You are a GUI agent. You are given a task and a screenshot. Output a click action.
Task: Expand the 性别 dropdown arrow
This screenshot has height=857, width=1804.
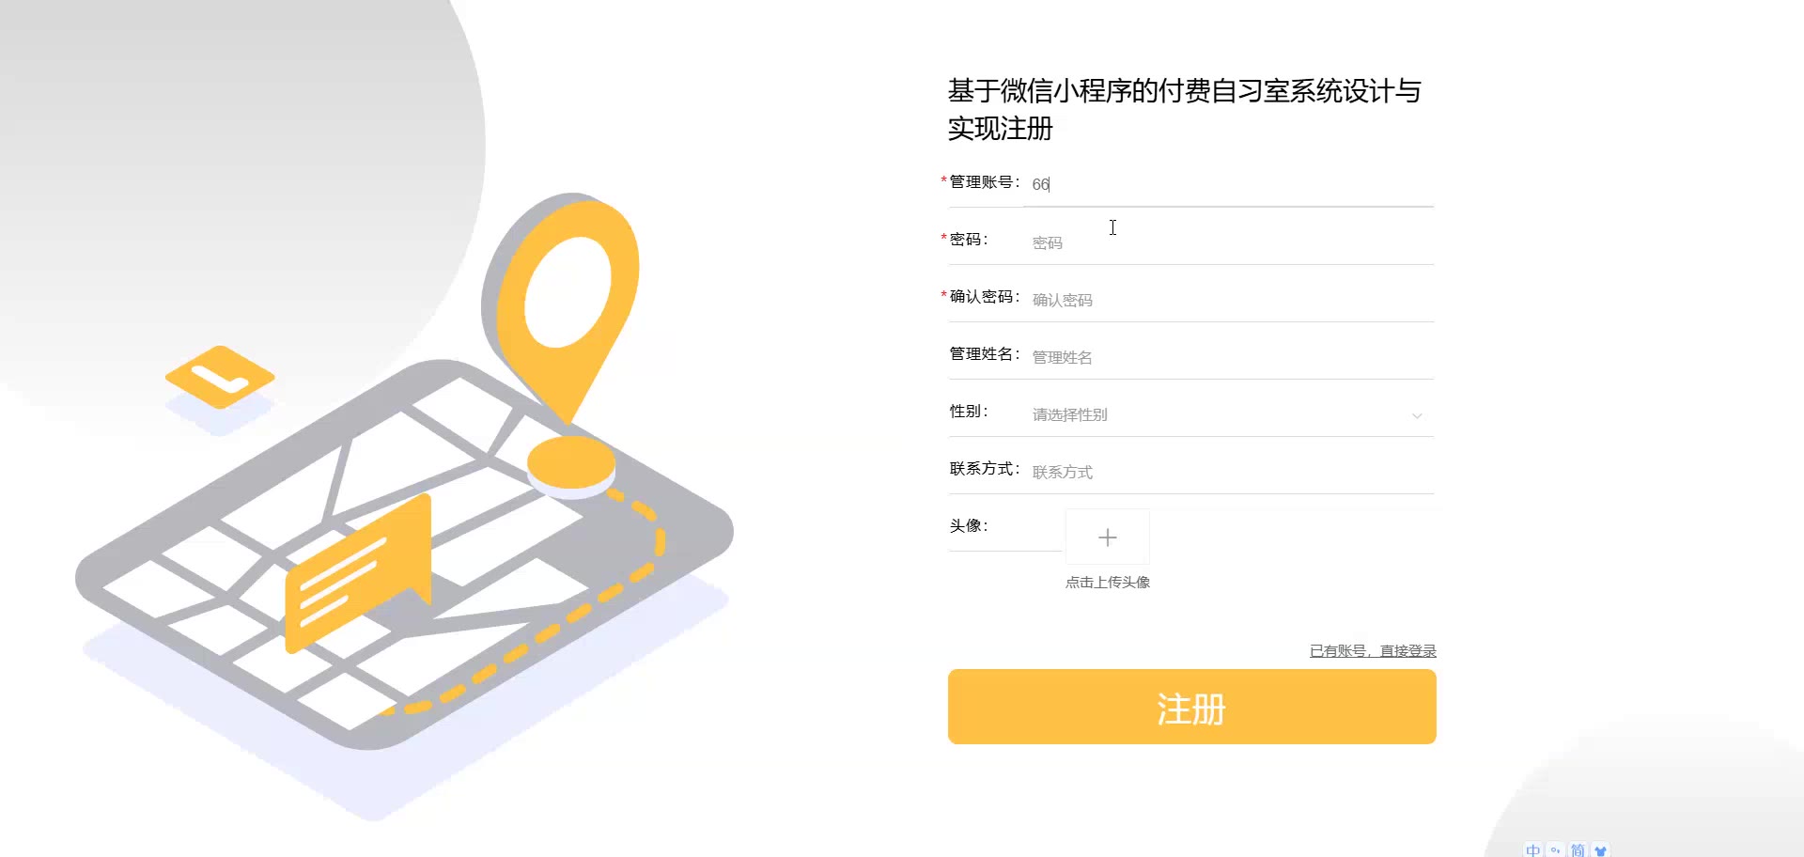(x=1417, y=415)
